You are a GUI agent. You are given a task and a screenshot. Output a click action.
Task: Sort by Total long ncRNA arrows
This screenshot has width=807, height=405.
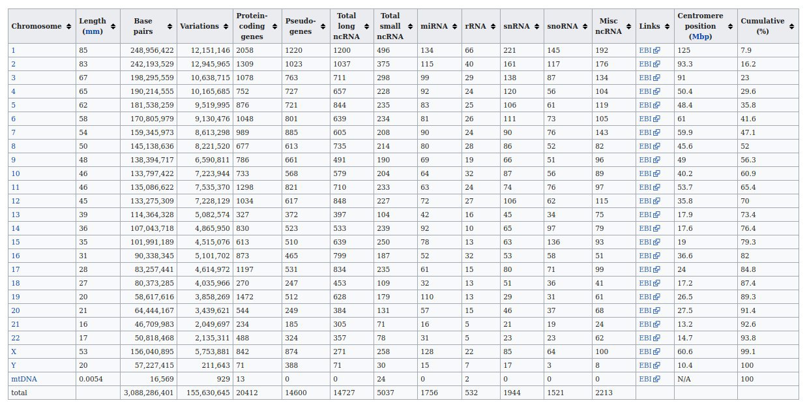point(368,27)
